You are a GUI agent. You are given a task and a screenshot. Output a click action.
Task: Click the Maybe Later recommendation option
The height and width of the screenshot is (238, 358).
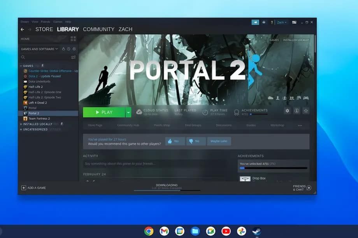click(219, 141)
